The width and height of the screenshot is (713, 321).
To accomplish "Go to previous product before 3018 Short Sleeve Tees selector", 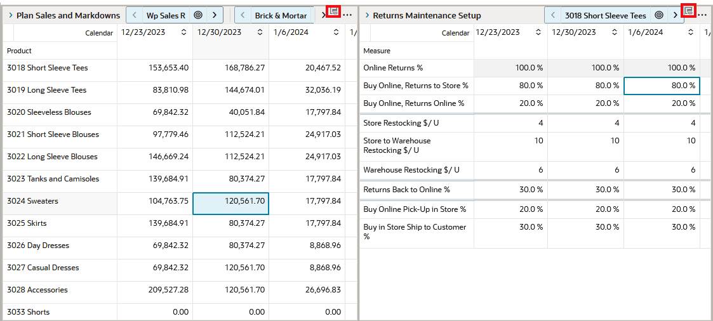I will (553, 15).
